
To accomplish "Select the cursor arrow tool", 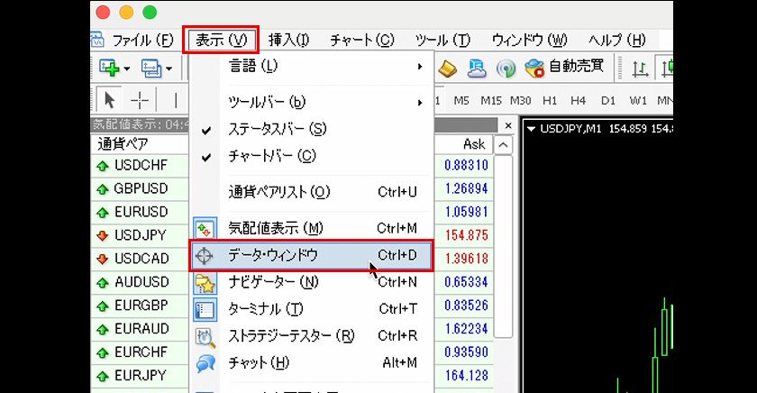I will 111,99.
